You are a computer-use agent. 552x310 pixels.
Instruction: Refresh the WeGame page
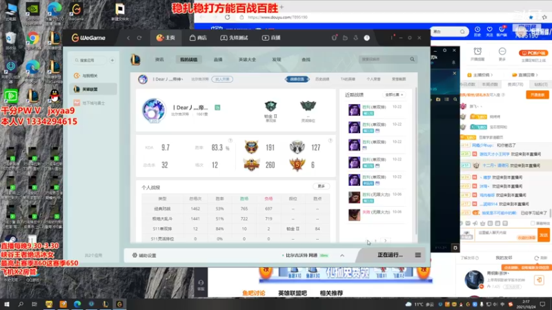pos(139,38)
